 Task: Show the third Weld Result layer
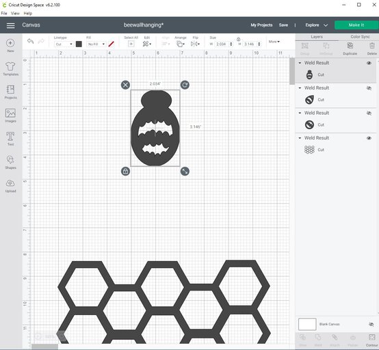point(369,113)
